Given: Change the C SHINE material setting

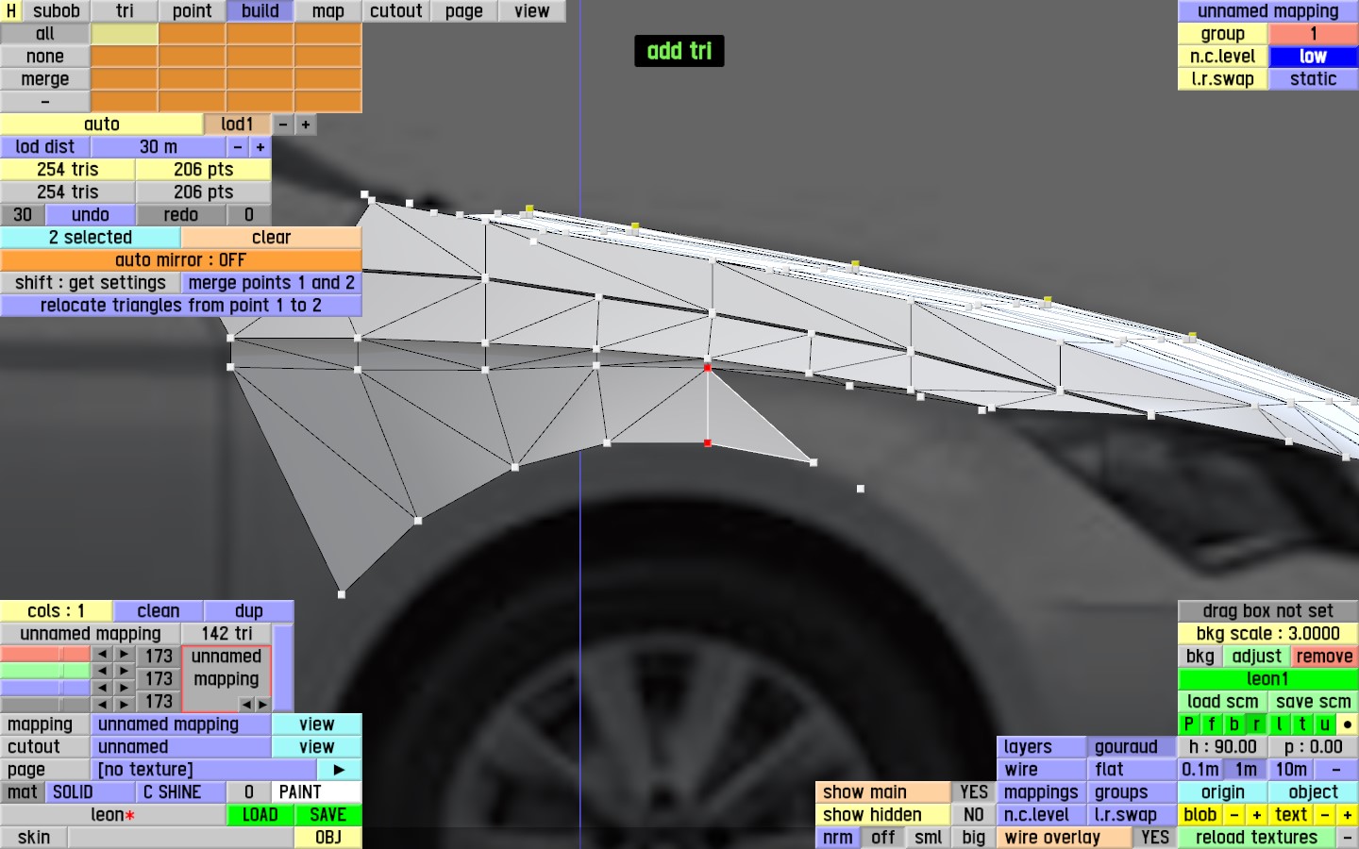Looking at the screenshot, I should click(x=181, y=792).
